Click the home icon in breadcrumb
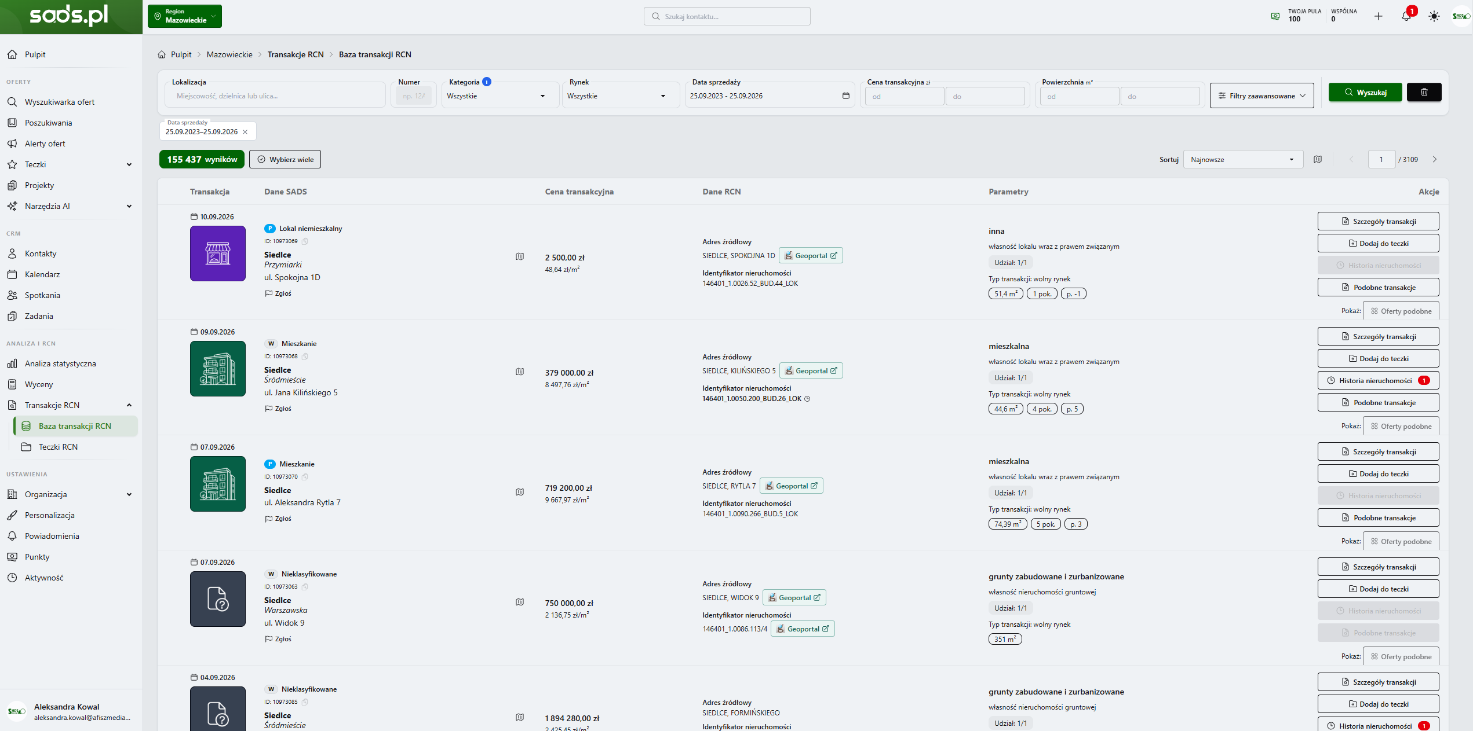 click(162, 54)
